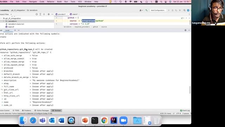Viewport: 225px width, 127px height.
Task: Click the Run play icon in toolbar
Action: tap(169, 10)
